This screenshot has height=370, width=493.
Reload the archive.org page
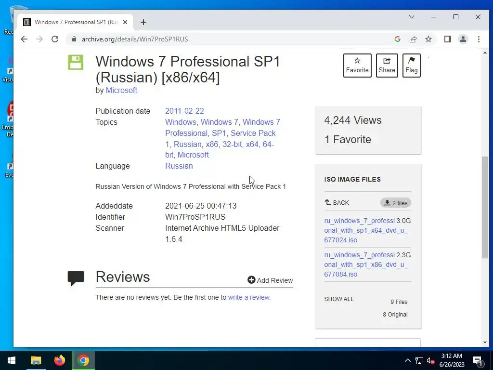coord(55,39)
